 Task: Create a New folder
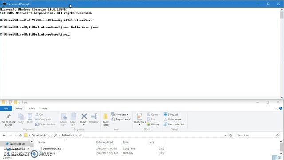pos(106,120)
